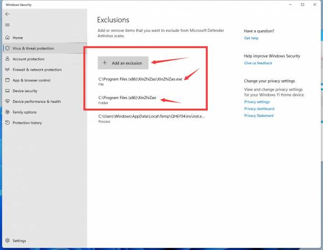
Task: Open Privacy dashboard link
Action: pyautogui.click(x=259, y=109)
